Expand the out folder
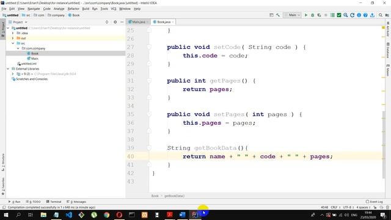 (13, 38)
